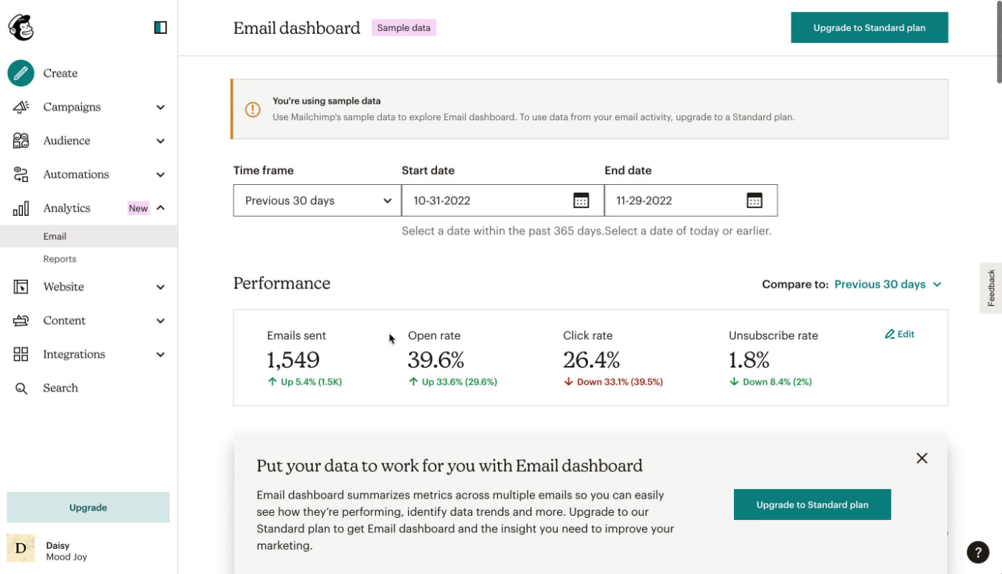Click the page vertical scrollbar

point(998,43)
